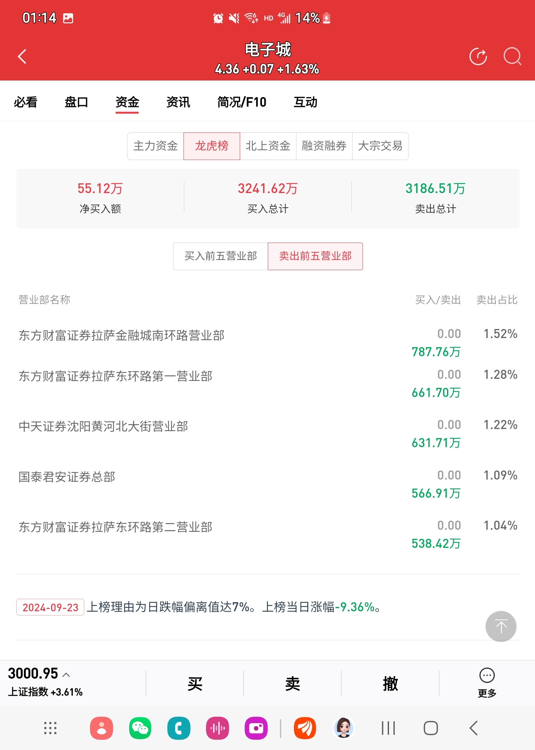Select 卖出前五营业部 toggle

[x=315, y=256]
